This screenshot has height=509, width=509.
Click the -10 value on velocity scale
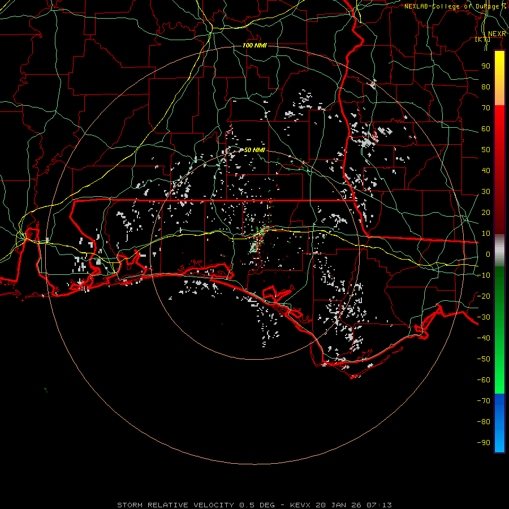pos(484,275)
